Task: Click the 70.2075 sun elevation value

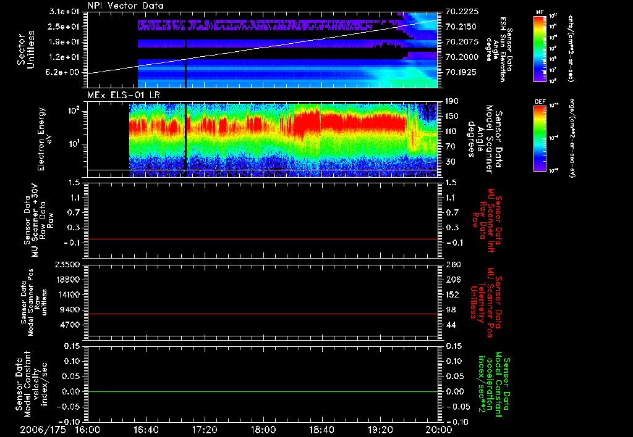Action: [x=462, y=42]
